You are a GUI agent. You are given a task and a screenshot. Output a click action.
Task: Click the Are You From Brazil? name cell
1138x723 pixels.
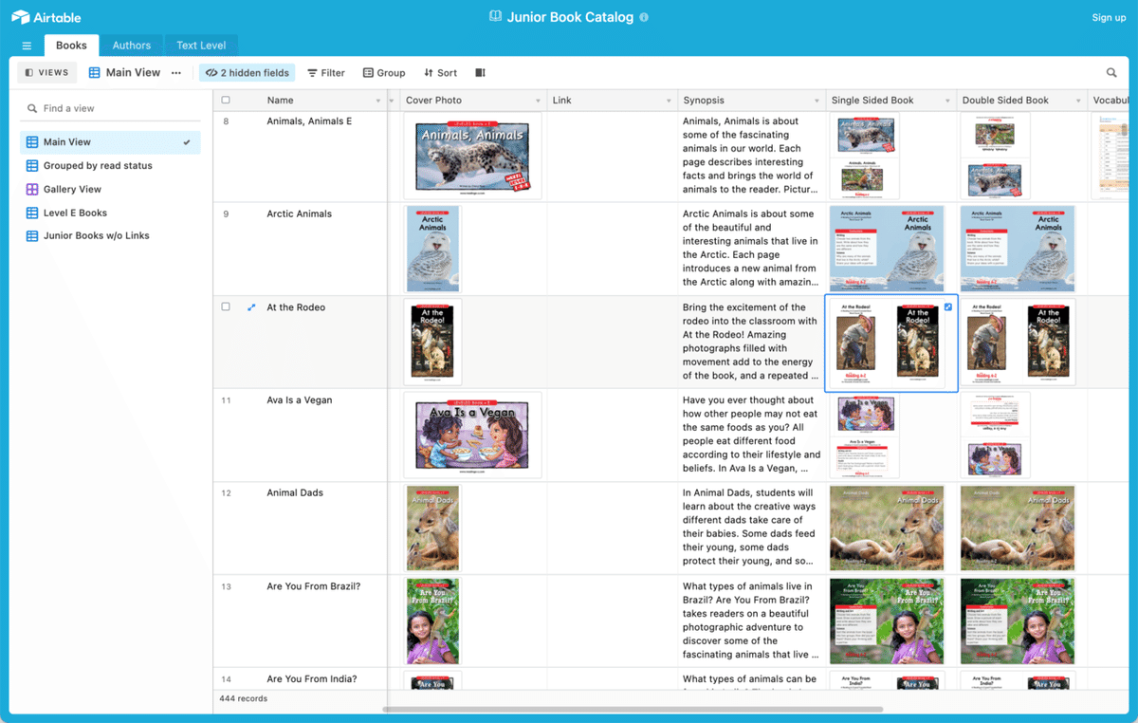313,586
